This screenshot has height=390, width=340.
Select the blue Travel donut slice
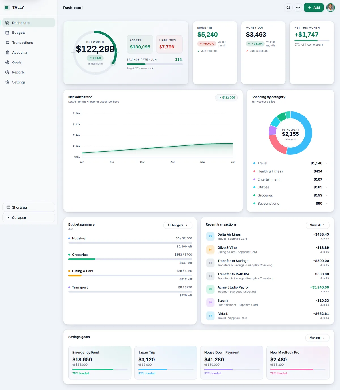tap(308, 133)
